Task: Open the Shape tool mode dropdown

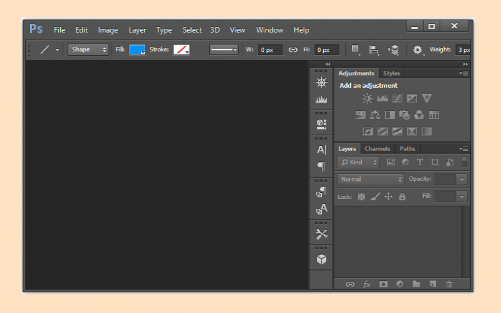Action: click(88, 49)
